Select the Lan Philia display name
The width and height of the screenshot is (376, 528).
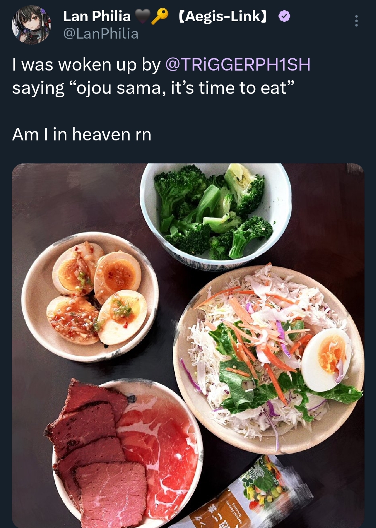[x=97, y=16]
